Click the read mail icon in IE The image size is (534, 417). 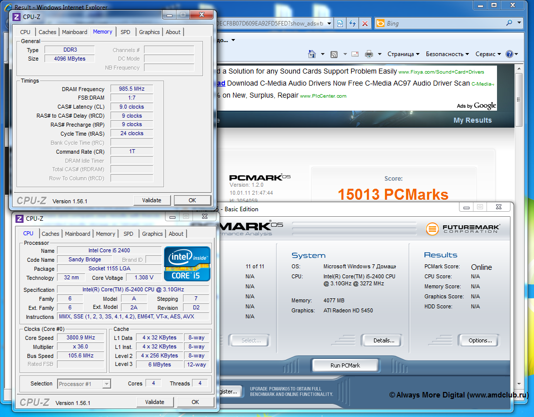click(355, 54)
